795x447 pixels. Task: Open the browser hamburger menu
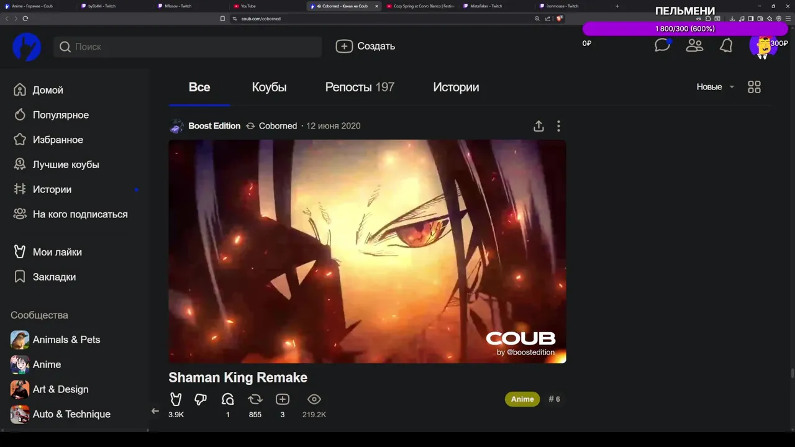788,19
